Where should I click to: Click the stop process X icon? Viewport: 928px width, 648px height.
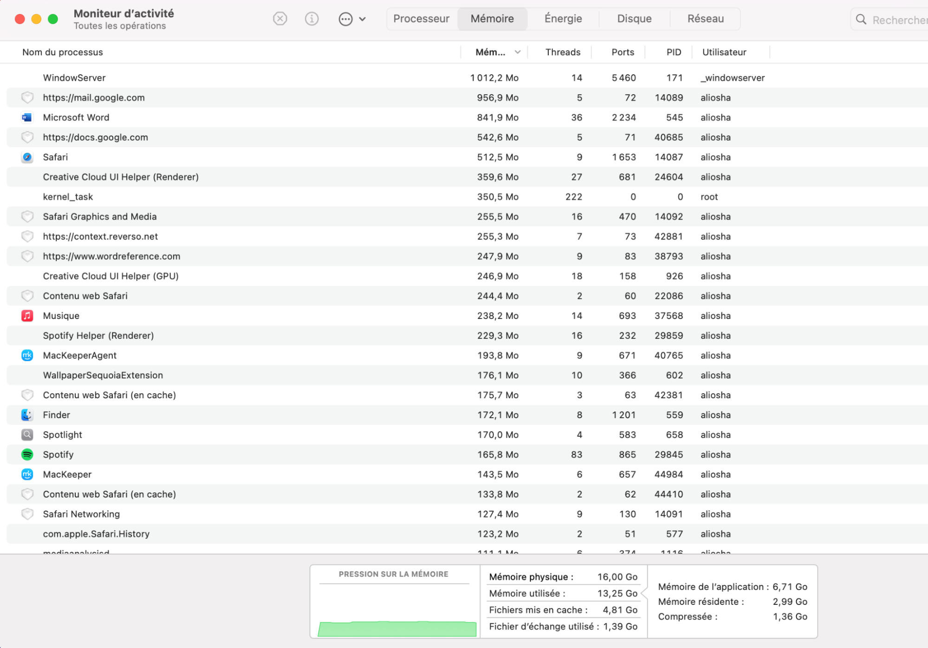click(279, 19)
